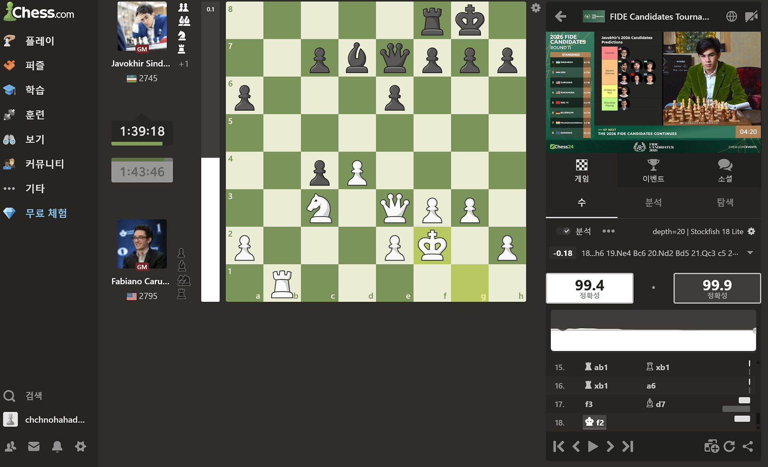
Task: Open notifications bell icon
Action: point(57,446)
